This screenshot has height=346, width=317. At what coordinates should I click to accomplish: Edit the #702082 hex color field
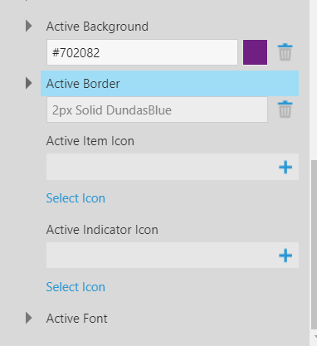tap(142, 52)
